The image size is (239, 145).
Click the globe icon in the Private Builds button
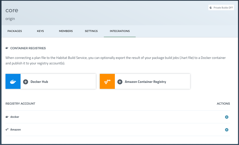(x=211, y=7)
